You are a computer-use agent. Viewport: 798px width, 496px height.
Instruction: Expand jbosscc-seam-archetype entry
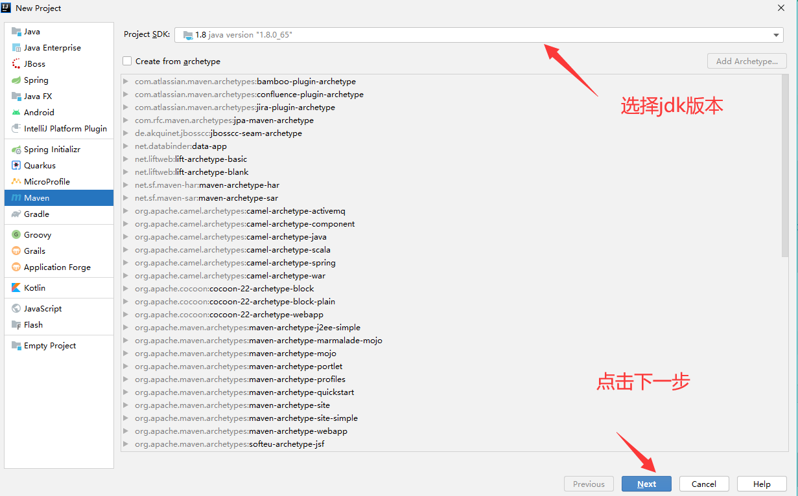126,133
